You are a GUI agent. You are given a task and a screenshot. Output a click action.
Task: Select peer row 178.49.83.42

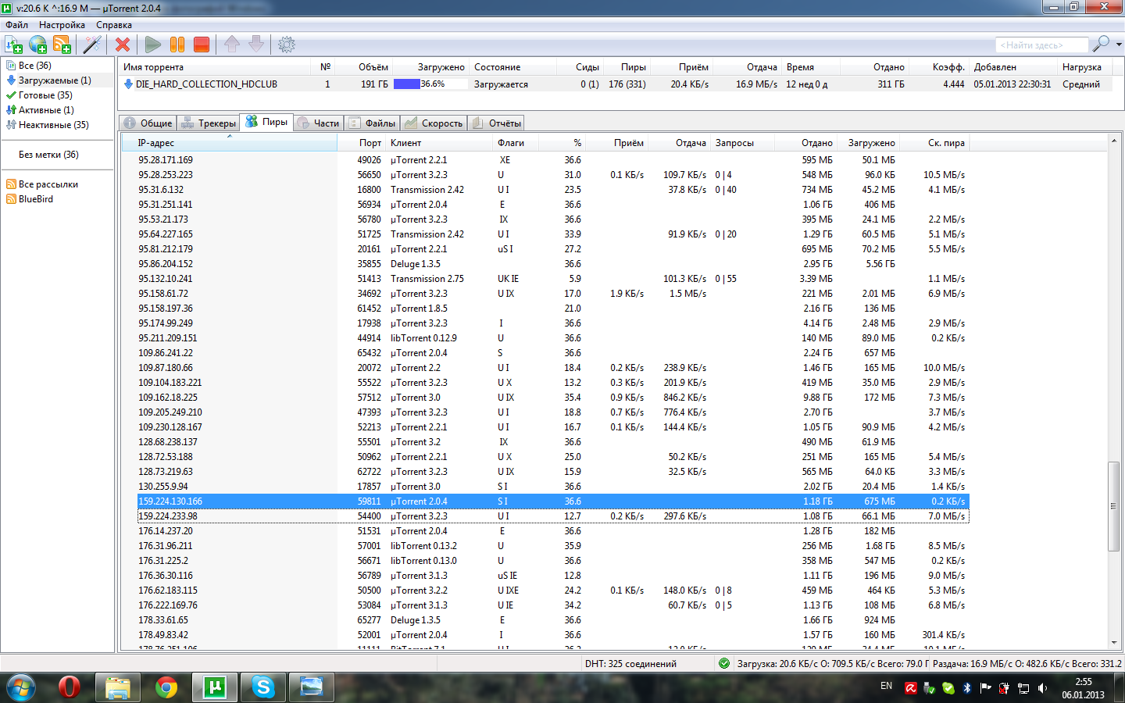[553, 635]
